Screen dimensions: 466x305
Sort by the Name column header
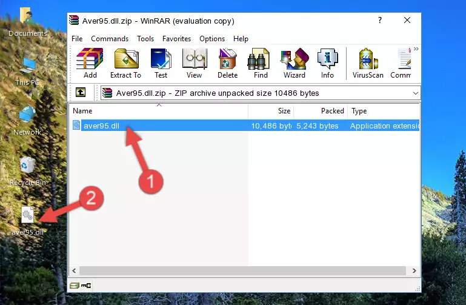(x=159, y=111)
